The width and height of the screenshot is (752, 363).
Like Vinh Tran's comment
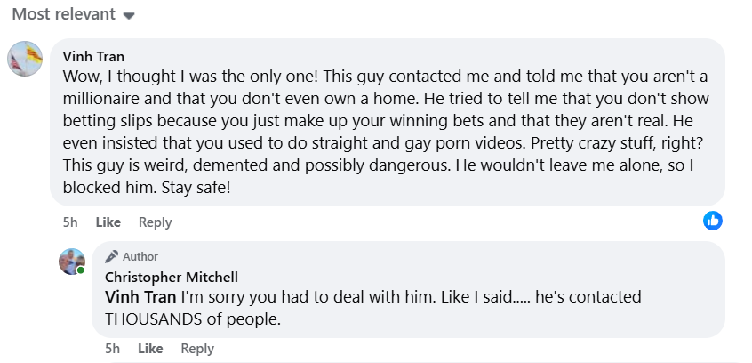tap(108, 222)
